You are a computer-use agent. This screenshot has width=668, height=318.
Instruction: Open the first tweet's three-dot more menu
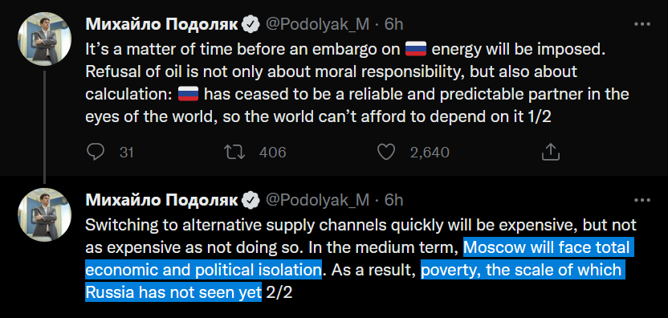[642, 24]
